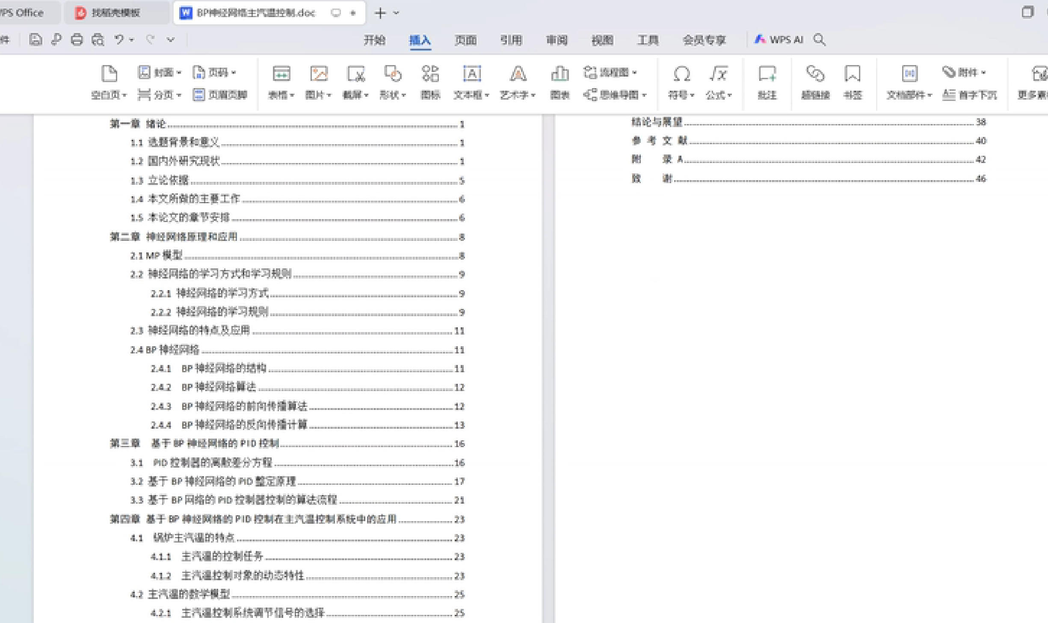Switch to the 引用 ribbon tab
Image resolution: width=1048 pixels, height=623 pixels.
tap(511, 40)
